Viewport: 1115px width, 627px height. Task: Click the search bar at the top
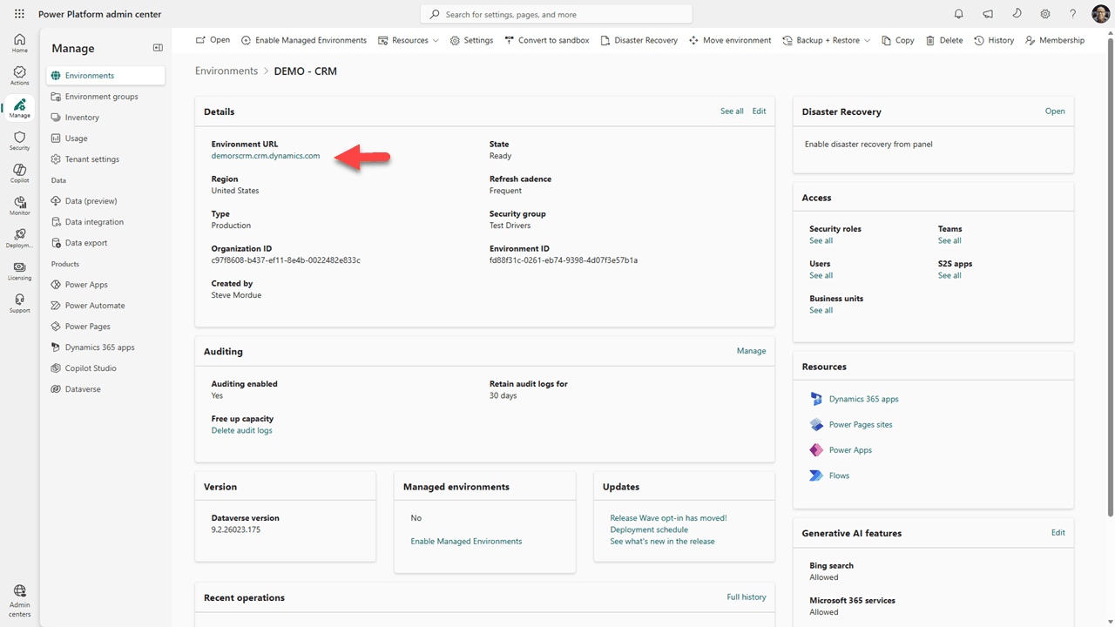(x=556, y=13)
